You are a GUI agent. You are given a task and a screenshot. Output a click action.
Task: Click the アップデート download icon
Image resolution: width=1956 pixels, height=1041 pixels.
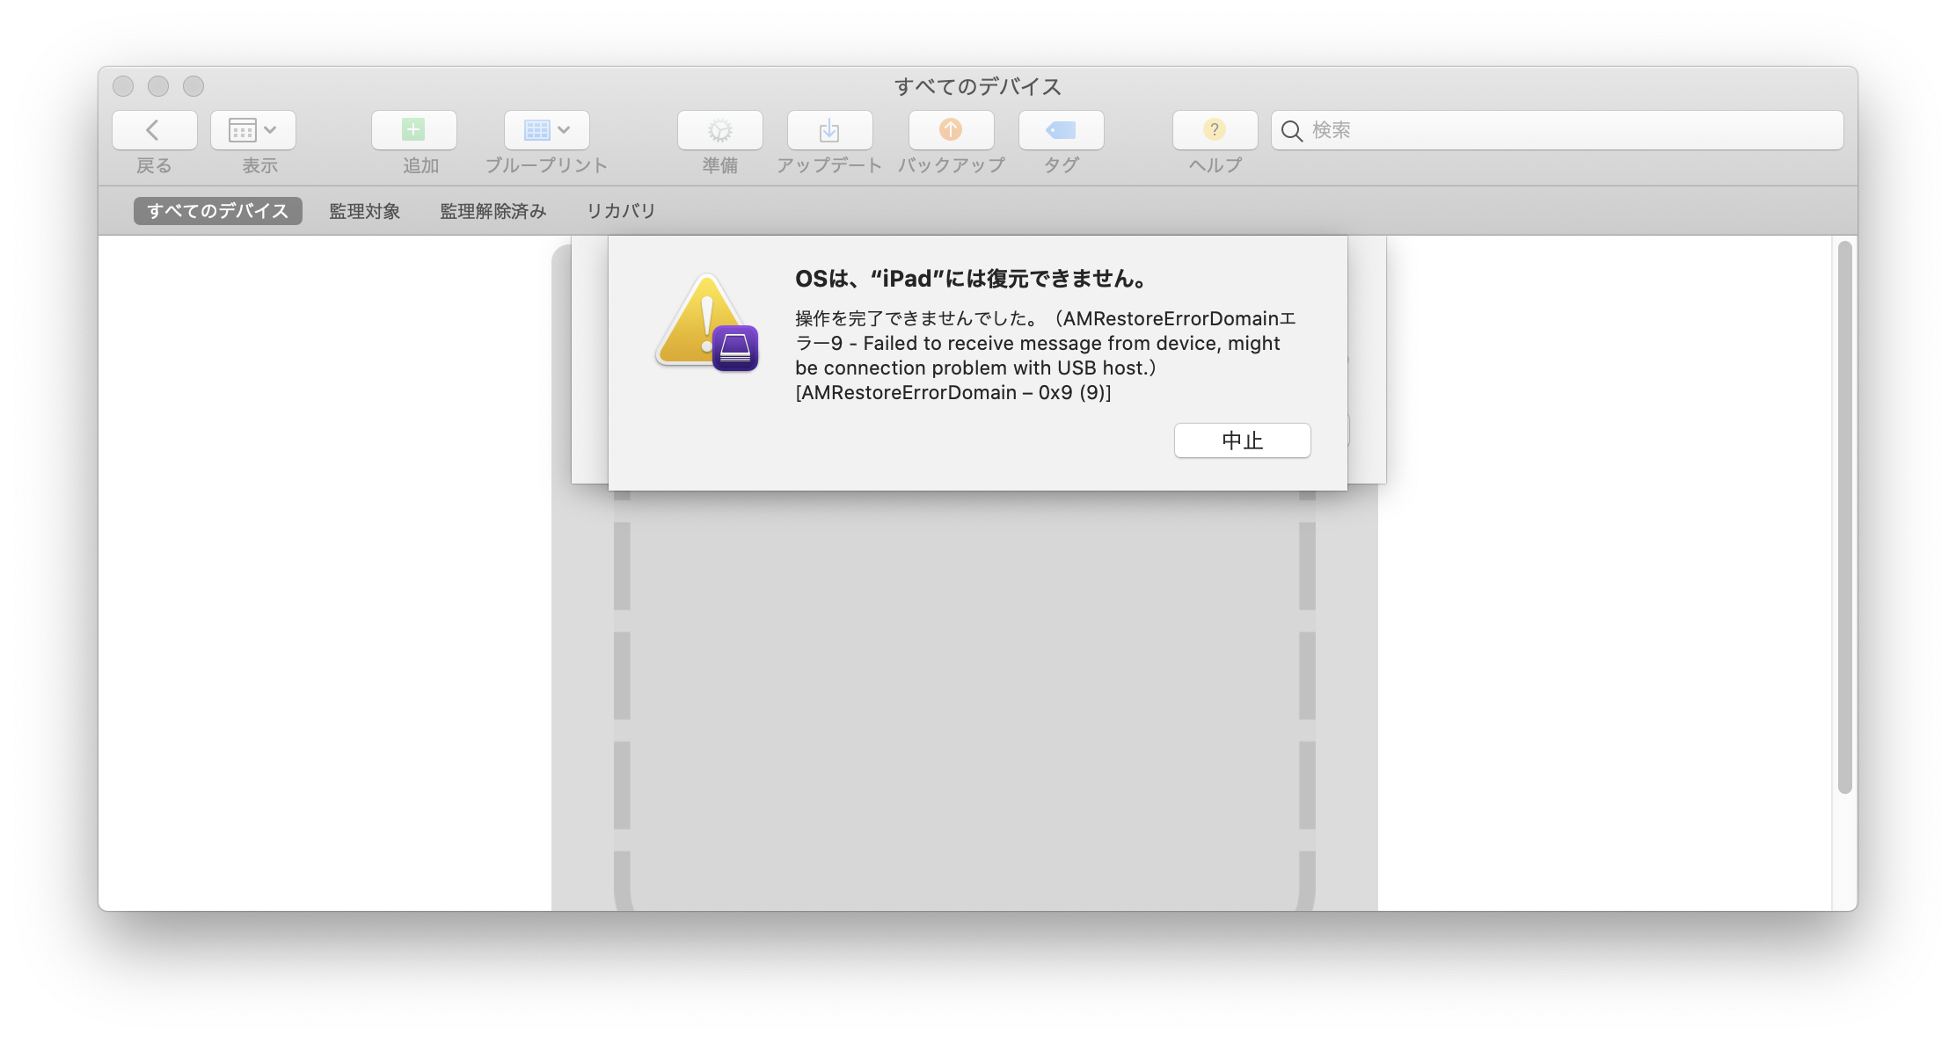pyautogui.click(x=829, y=130)
